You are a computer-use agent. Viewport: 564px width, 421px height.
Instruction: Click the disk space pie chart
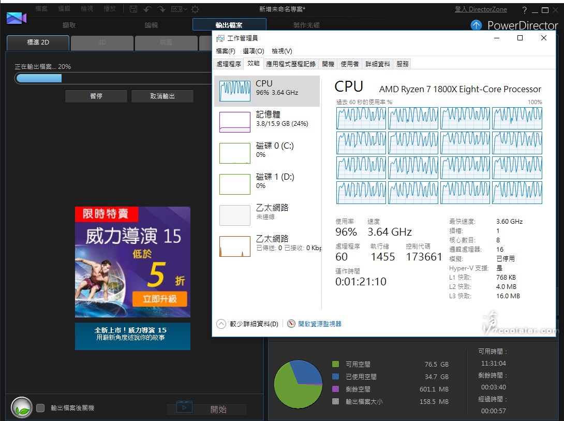point(298,384)
